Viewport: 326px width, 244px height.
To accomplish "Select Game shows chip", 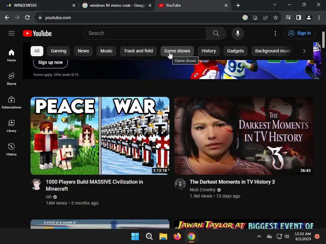I will point(177,51).
